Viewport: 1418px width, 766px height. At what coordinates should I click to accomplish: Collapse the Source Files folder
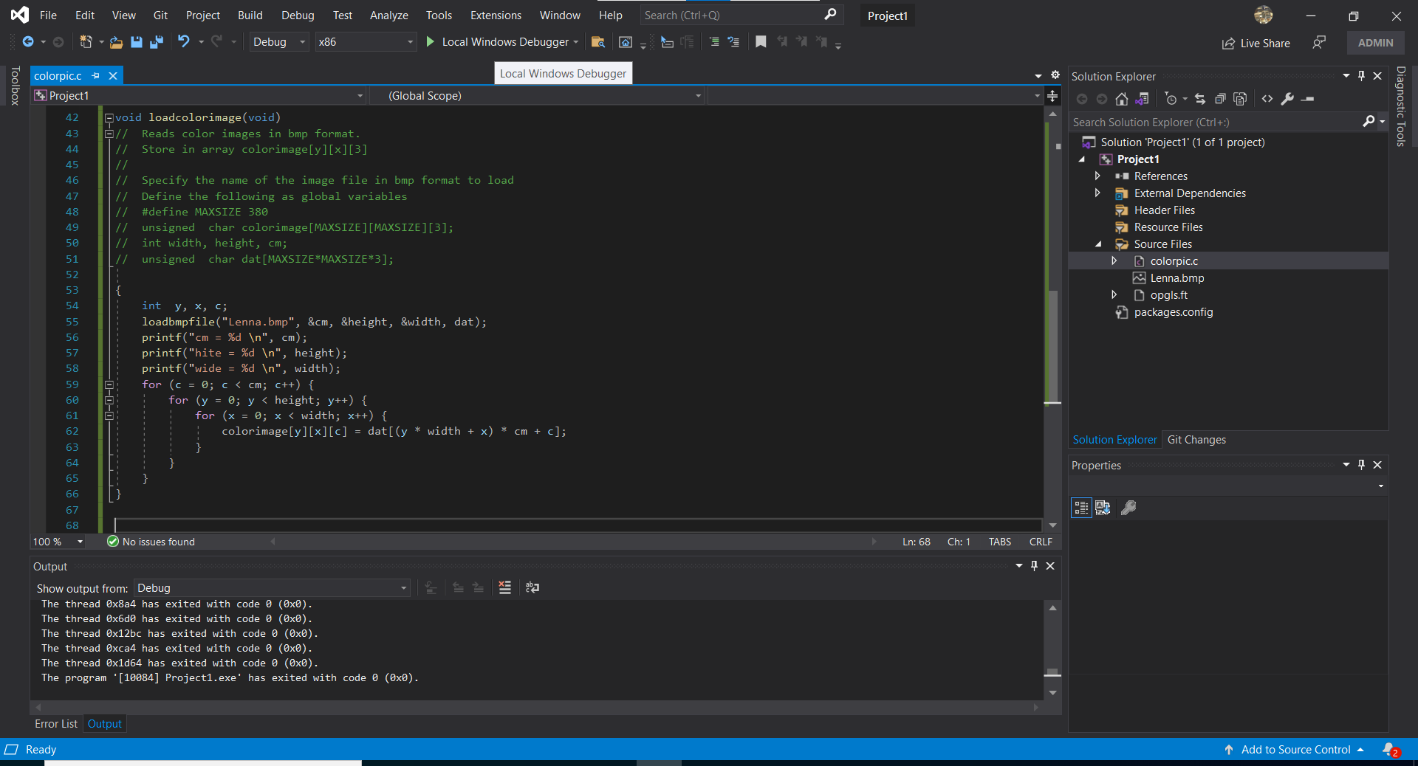(1098, 244)
